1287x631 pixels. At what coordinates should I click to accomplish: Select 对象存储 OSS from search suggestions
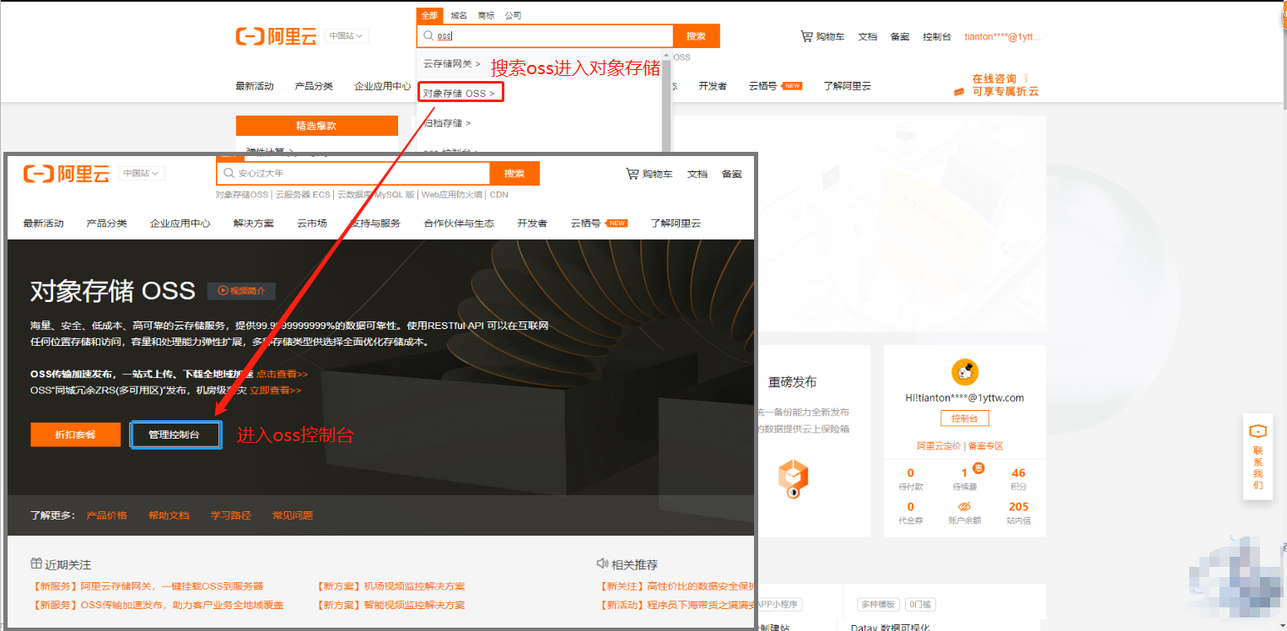(460, 93)
